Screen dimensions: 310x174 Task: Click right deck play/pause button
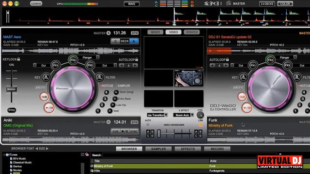pyautogui.click(x=247, y=108)
